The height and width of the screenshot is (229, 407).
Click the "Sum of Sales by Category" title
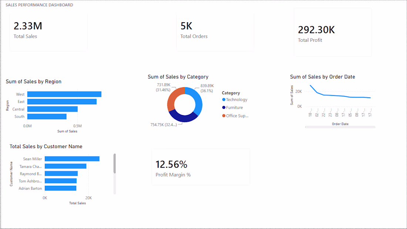[x=178, y=77]
